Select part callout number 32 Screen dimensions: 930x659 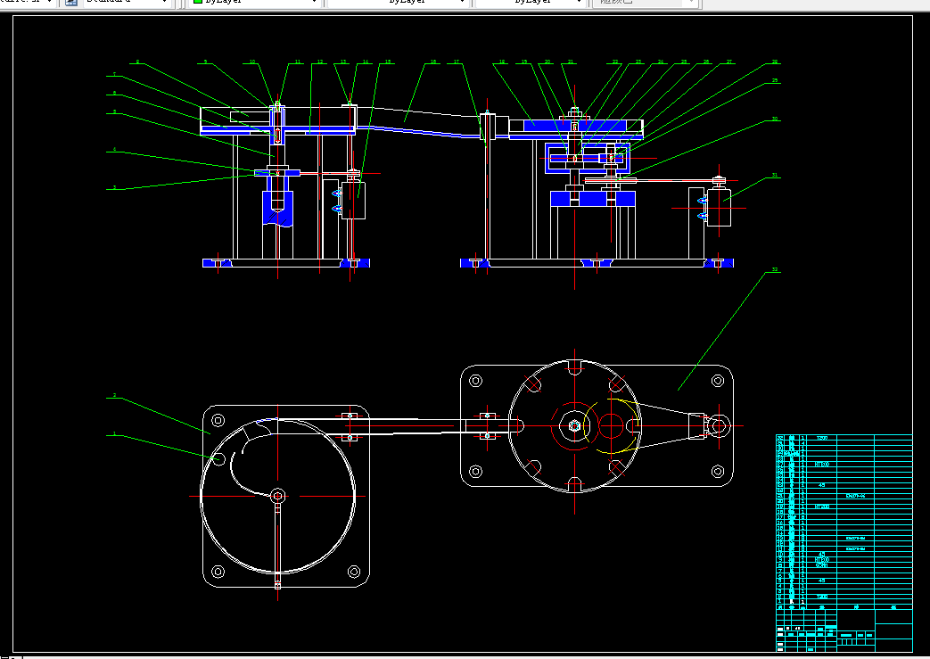[775, 269]
